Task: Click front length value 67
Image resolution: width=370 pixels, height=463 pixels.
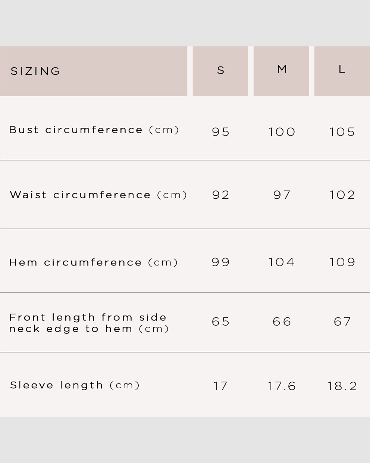Action: coord(342,321)
